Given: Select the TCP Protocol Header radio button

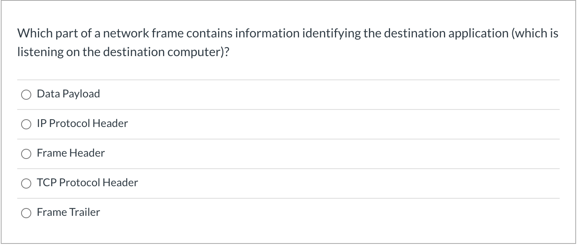Looking at the screenshot, I should point(26,183).
